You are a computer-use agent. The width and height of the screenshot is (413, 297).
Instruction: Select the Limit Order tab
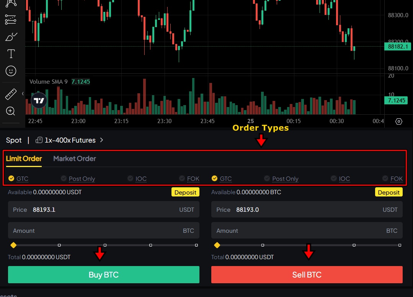click(x=24, y=159)
